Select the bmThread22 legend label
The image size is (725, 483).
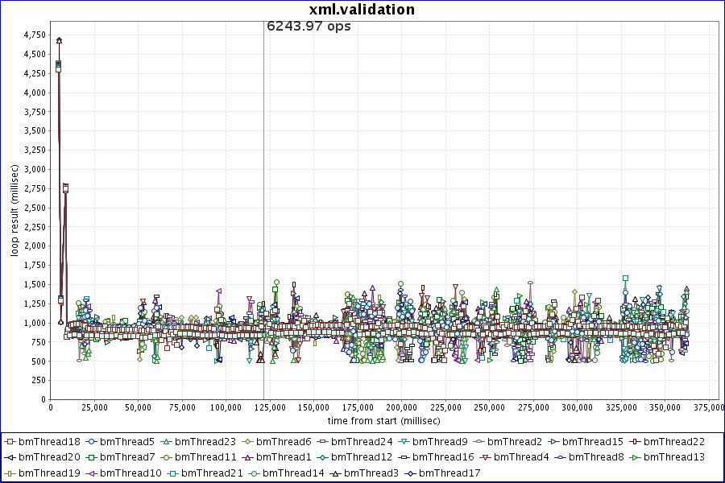(673, 442)
